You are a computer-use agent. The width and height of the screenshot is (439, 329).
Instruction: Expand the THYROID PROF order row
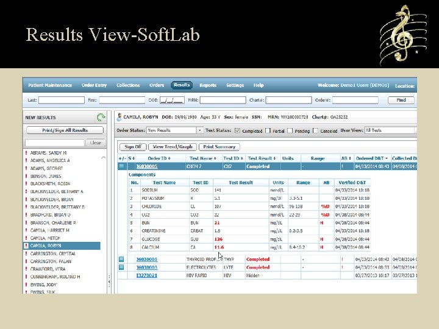[121, 259]
